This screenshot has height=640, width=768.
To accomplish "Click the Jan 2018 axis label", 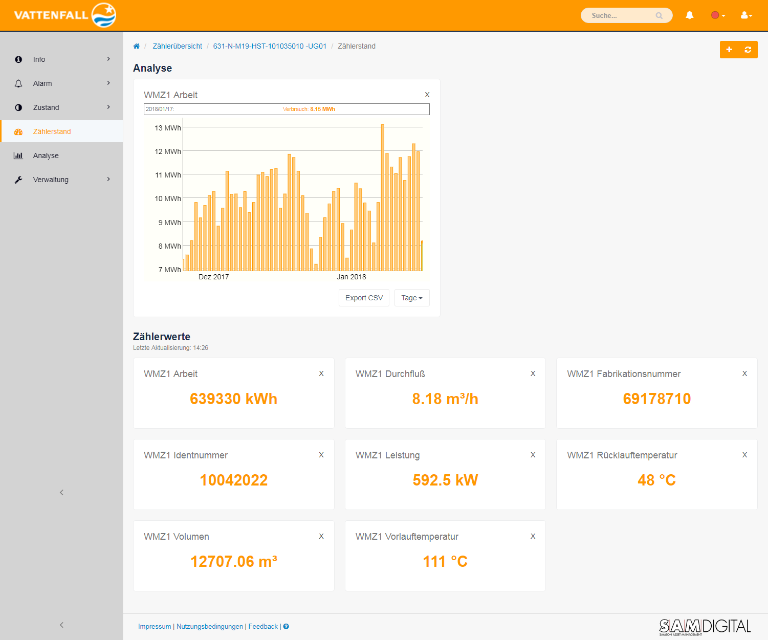I will tap(352, 277).
